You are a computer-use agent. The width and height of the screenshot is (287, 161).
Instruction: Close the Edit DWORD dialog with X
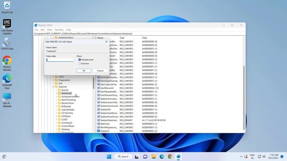point(106,42)
